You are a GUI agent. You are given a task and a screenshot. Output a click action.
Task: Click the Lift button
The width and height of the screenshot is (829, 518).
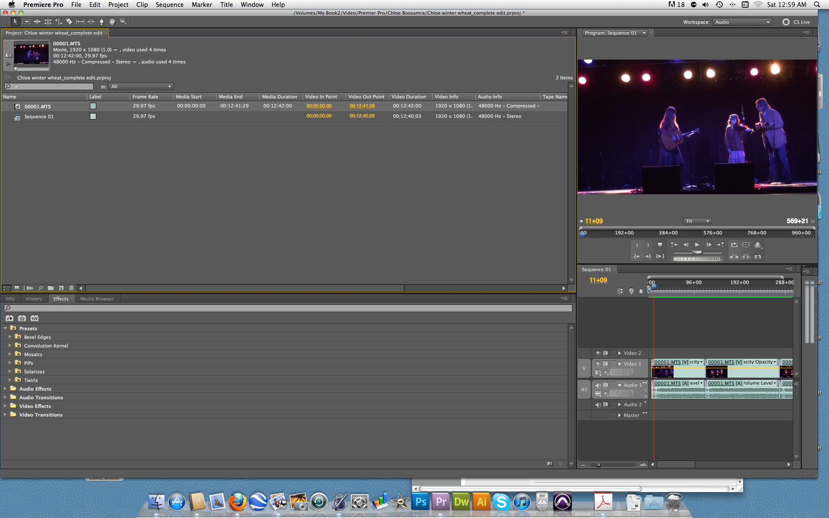[734, 256]
